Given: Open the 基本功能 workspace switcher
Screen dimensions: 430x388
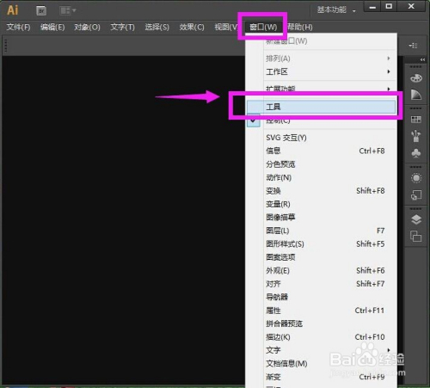Looking at the screenshot, I should point(336,10).
